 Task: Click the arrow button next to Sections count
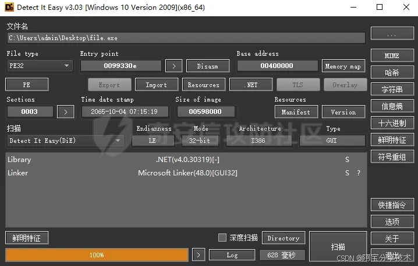66,112
